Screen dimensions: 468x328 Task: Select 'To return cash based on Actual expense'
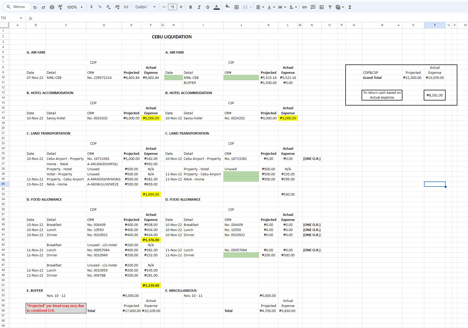pos(382,95)
